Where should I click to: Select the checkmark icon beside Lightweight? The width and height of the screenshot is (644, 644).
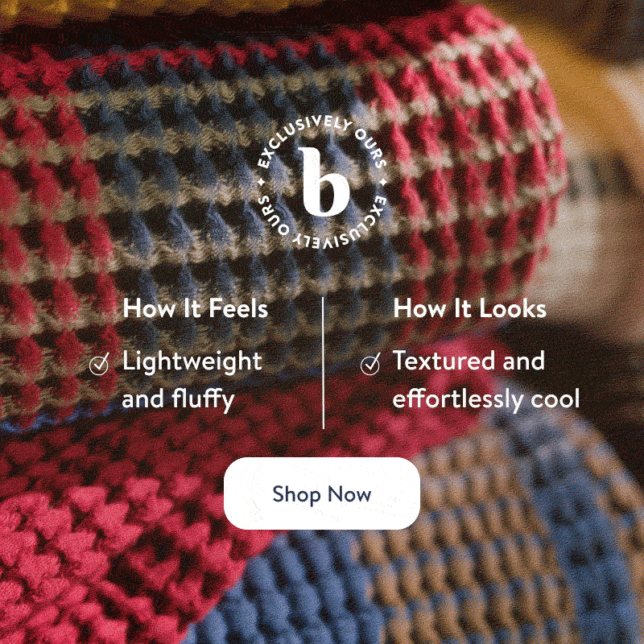99,364
